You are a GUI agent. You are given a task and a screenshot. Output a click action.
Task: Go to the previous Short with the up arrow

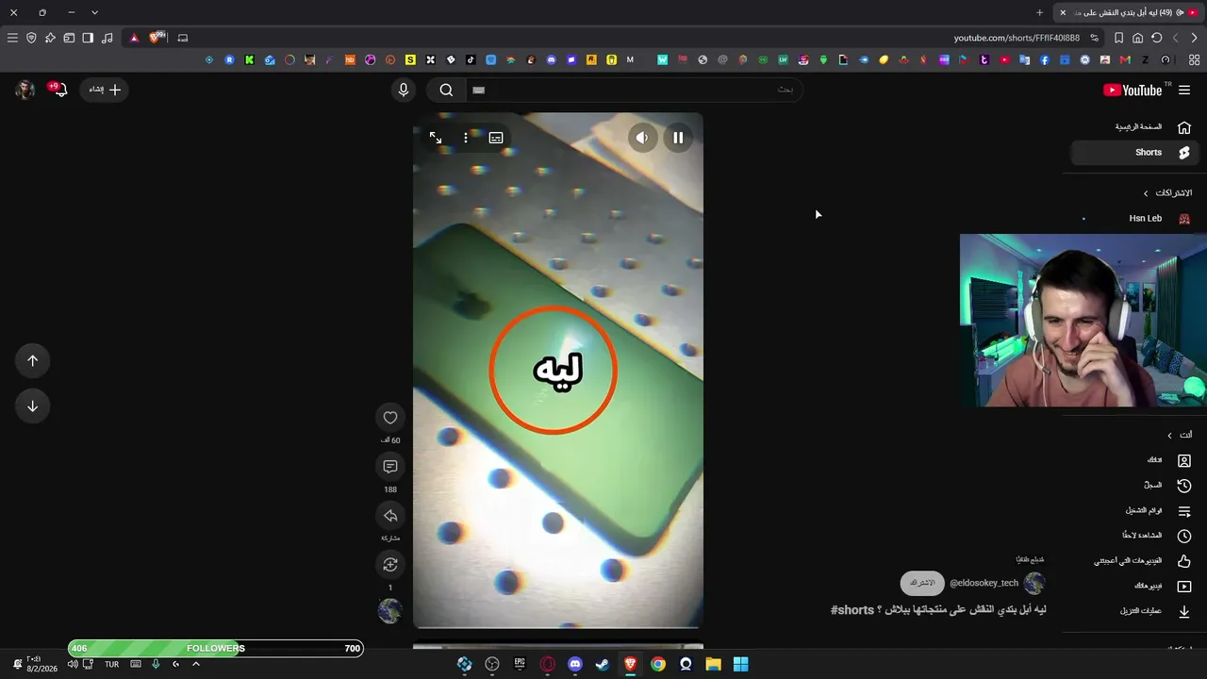(x=32, y=361)
